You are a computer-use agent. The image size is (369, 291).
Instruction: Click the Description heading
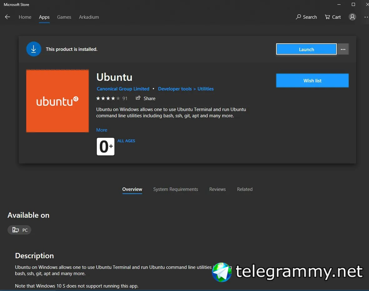pos(34,255)
